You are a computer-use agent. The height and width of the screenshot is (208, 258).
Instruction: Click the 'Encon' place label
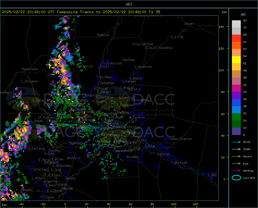click(x=189, y=24)
